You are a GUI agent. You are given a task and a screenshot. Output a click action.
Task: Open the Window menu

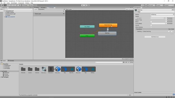point(27,3)
